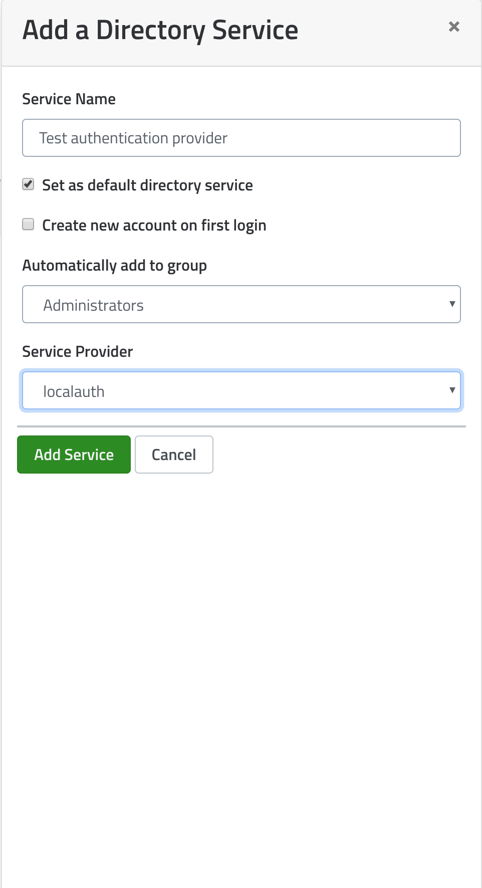482x888 pixels.
Task: Click the "Set as default directory service" label text
Action: click(147, 185)
